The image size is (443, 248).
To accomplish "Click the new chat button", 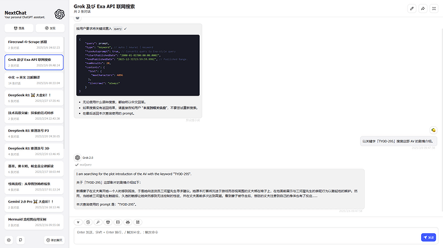I will pos(54,240).
